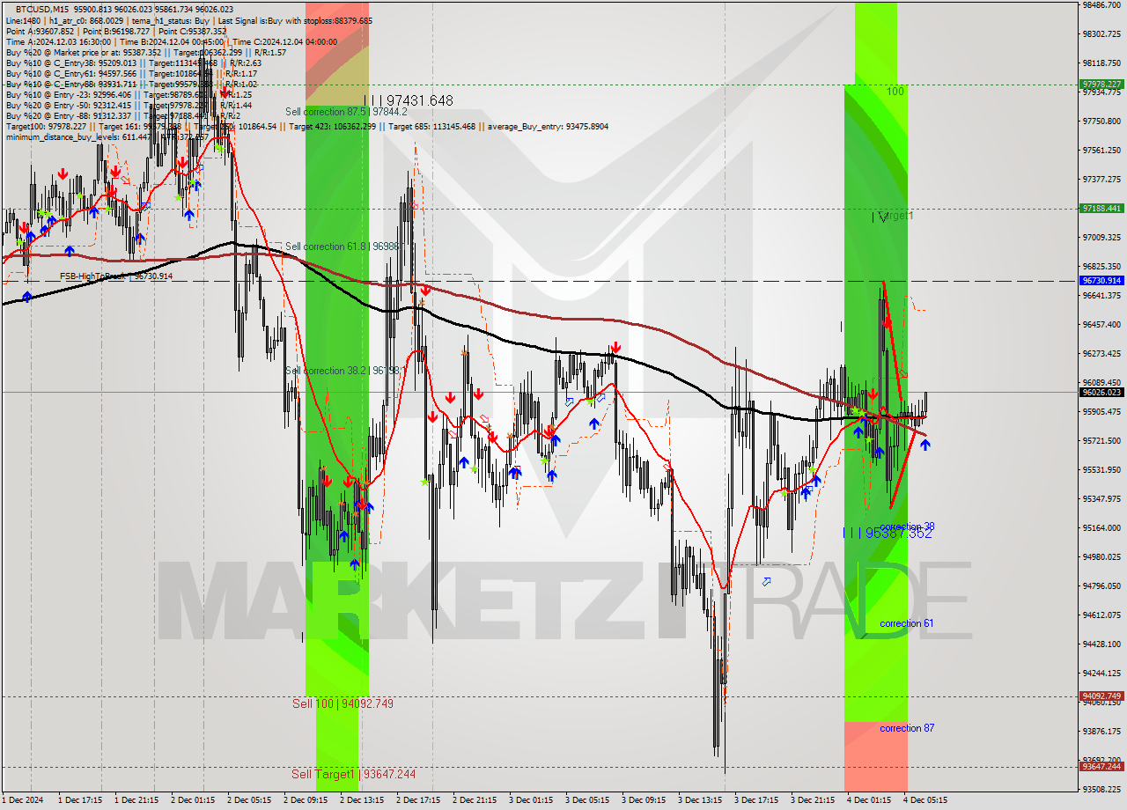This screenshot has height=810, width=1127.
Task: Click the '2 Dec 21:15' time axis label
Action: pos(474,800)
